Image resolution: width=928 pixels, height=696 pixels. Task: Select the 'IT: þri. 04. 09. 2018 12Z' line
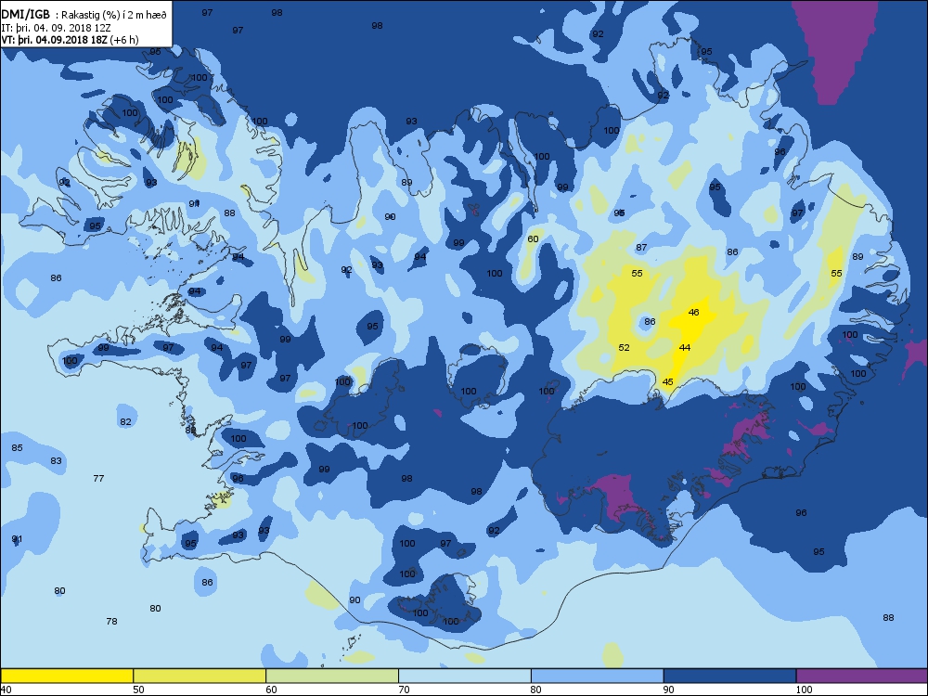click(x=57, y=28)
